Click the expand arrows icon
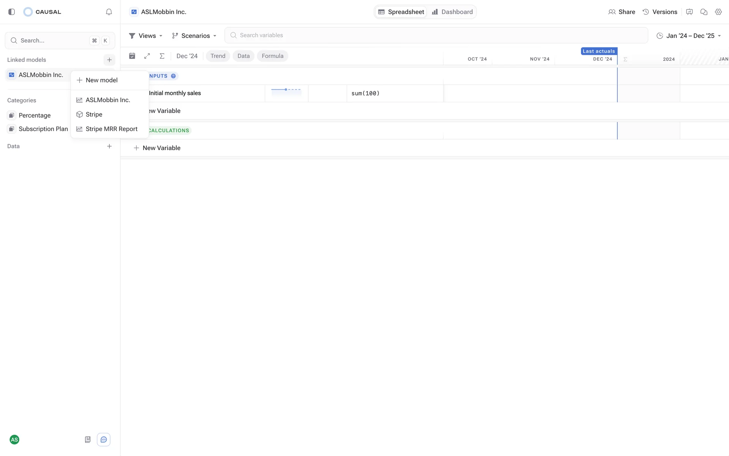The image size is (729, 456). [147, 56]
